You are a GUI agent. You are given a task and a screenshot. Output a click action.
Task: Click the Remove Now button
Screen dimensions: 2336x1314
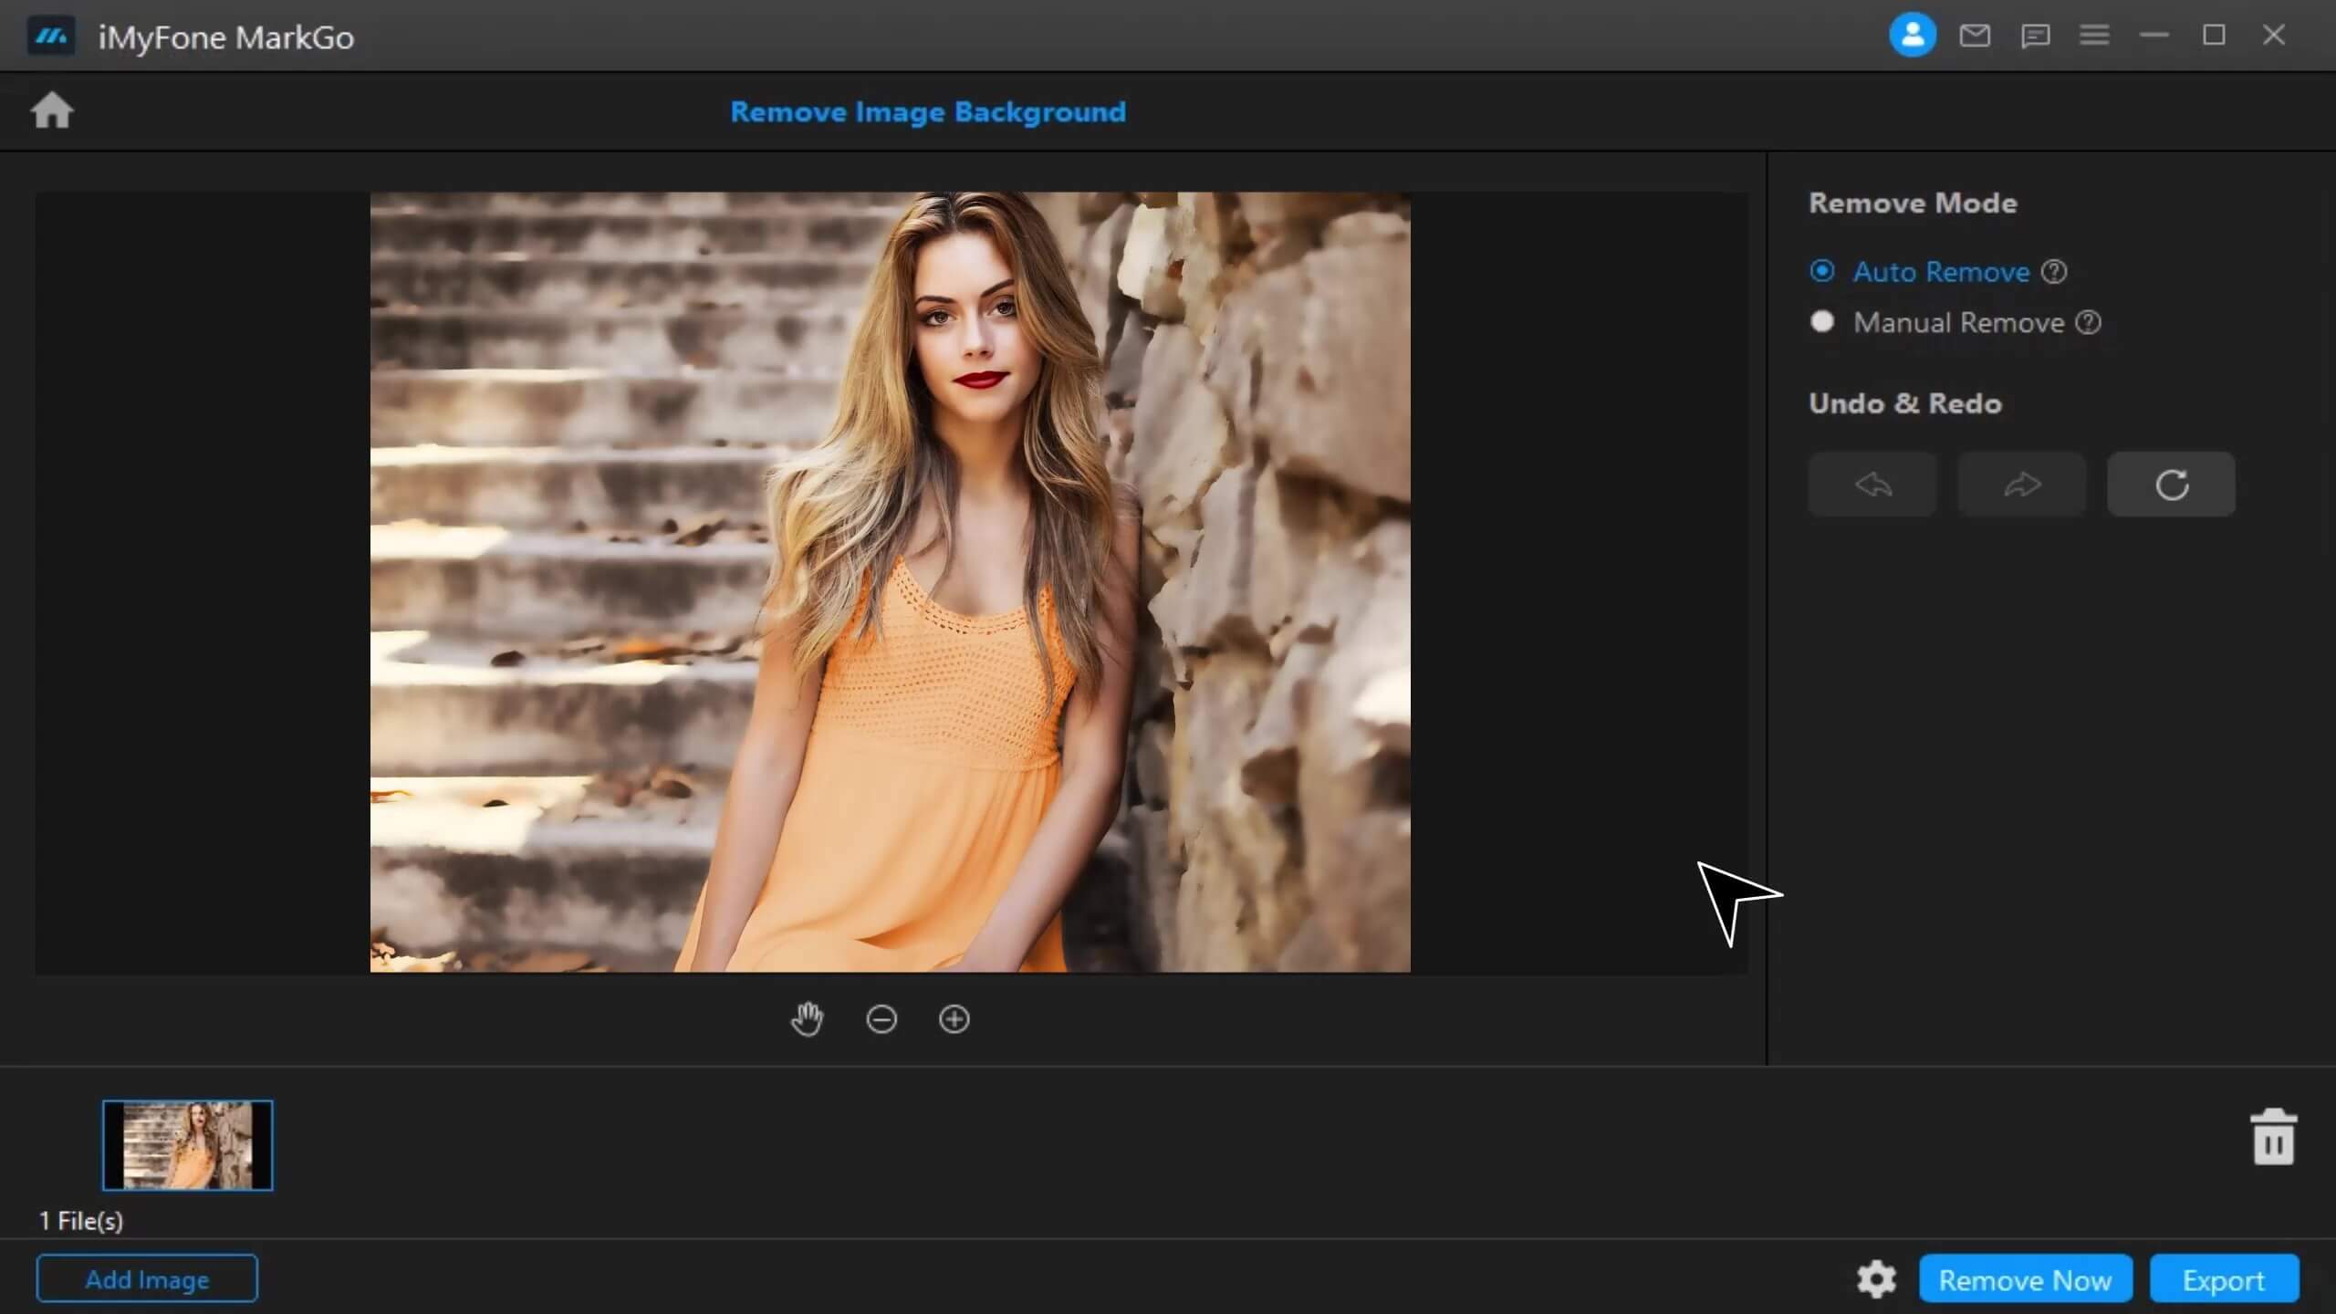(2025, 1278)
